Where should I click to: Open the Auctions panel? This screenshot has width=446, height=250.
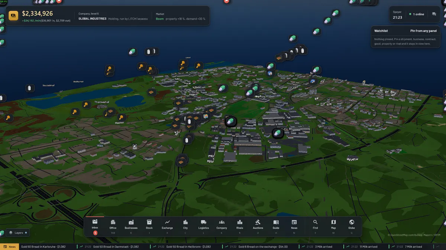tap(258, 226)
